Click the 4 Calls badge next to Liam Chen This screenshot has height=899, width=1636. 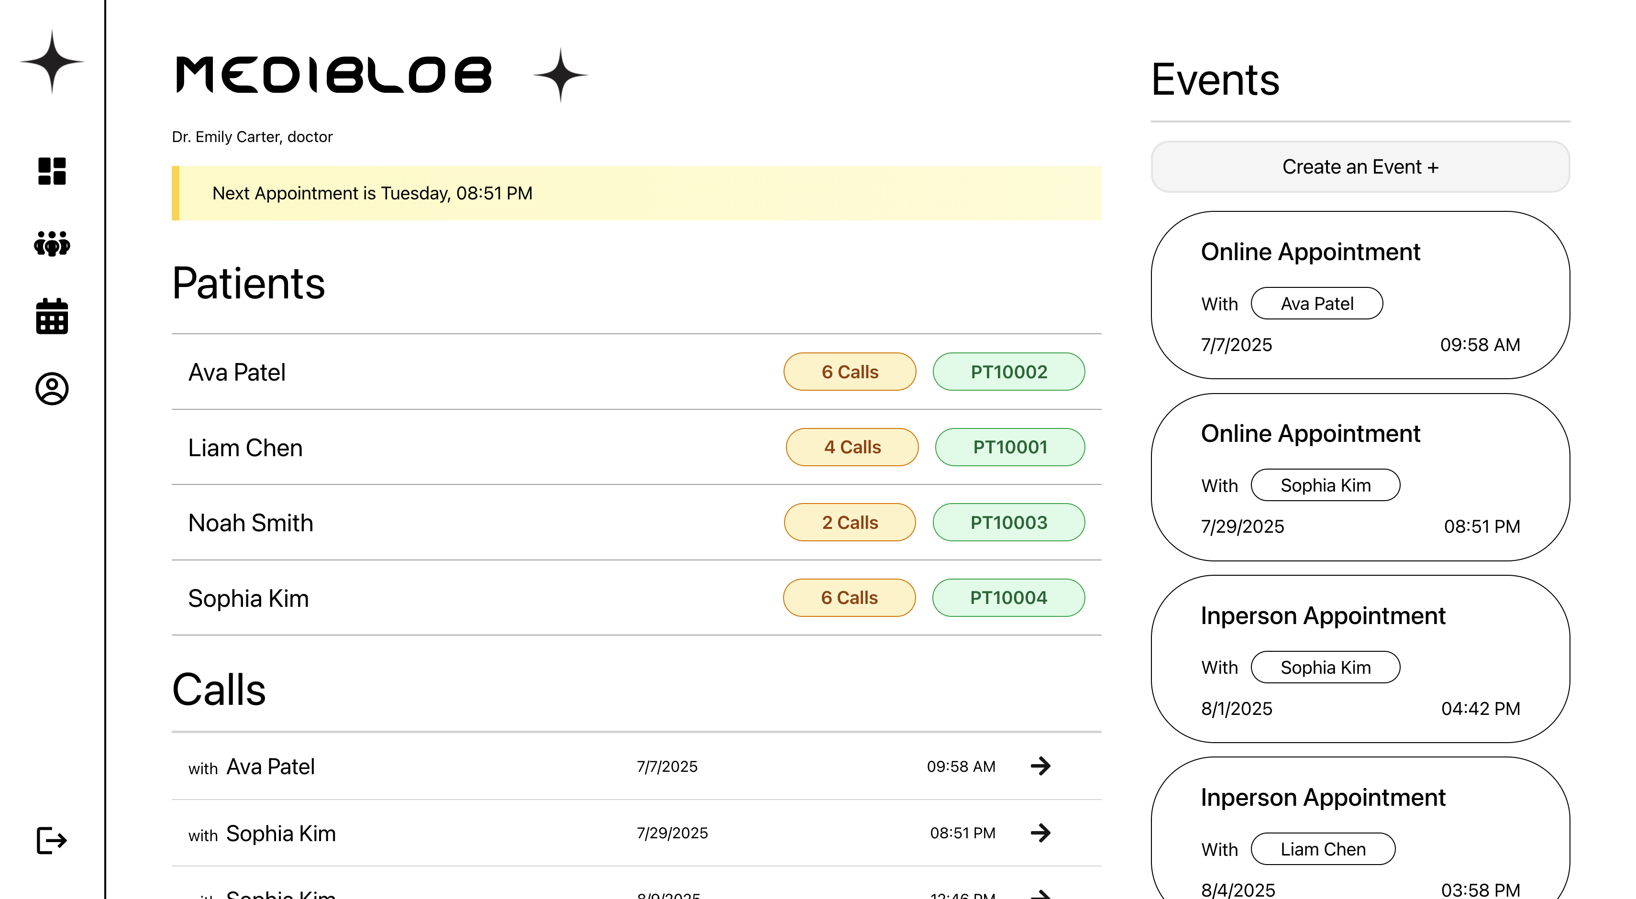pos(851,447)
